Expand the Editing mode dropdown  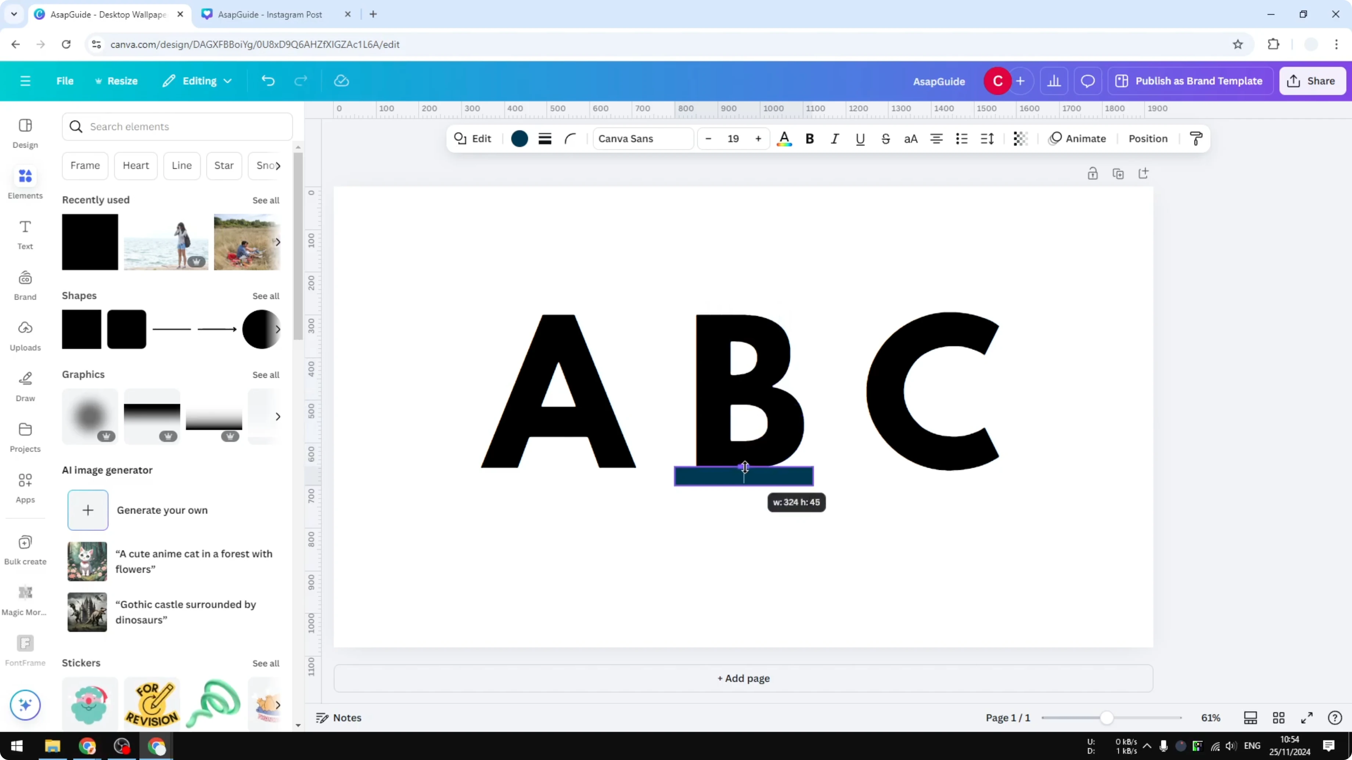point(197,81)
